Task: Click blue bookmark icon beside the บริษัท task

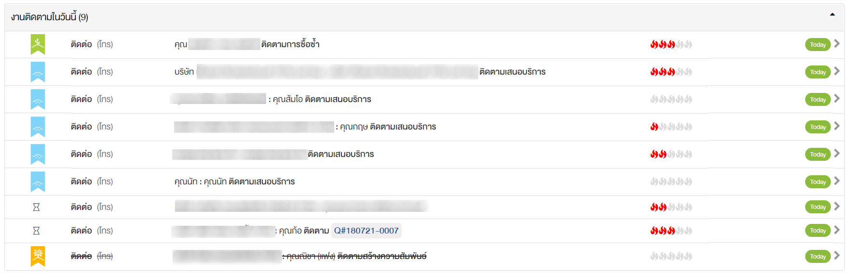Action: (x=38, y=72)
